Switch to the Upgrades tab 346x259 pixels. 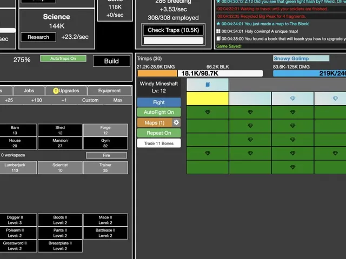coord(66,91)
